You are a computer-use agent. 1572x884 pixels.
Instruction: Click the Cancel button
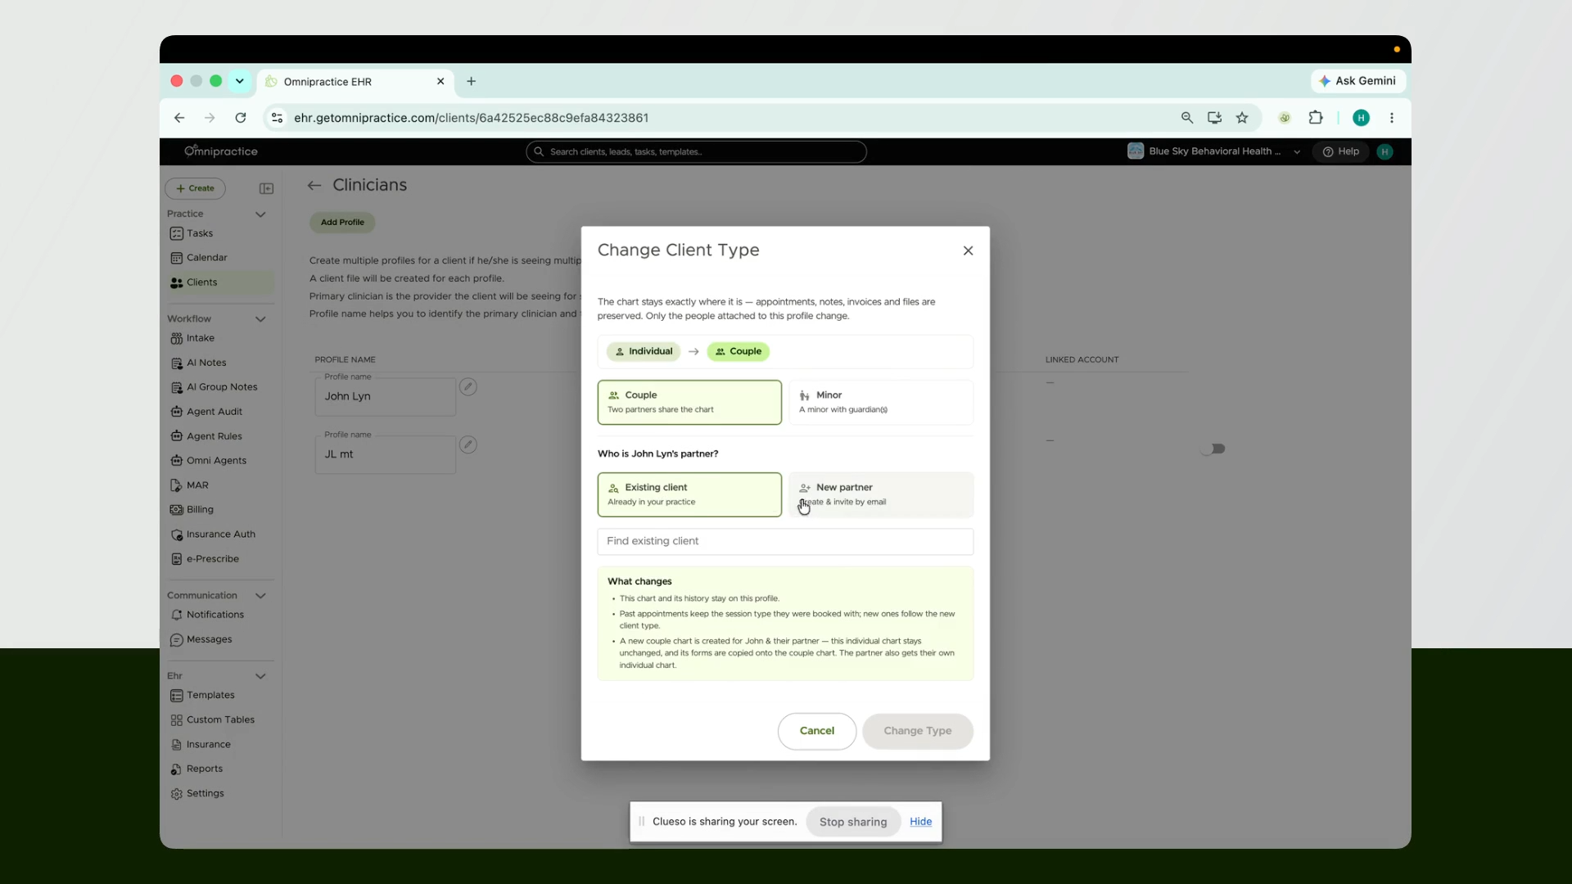816,731
